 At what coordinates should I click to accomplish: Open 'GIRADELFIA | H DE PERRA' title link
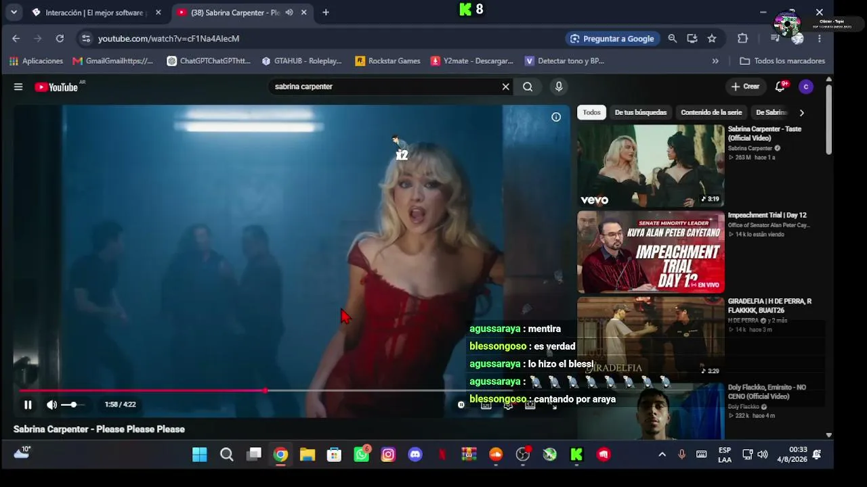(x=769, y=306)
